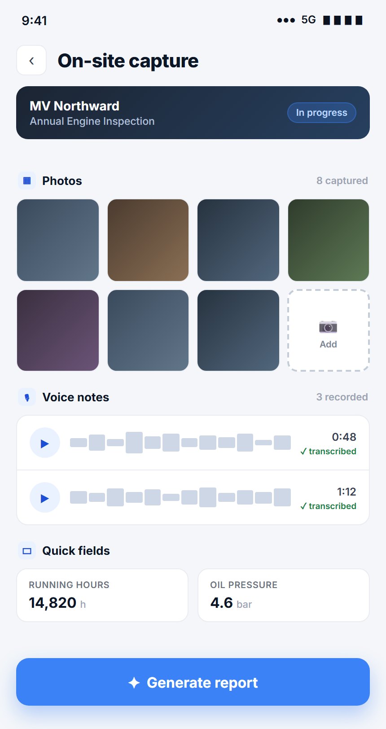Click the 9:41 clock in status bar

tap(35, 21)
